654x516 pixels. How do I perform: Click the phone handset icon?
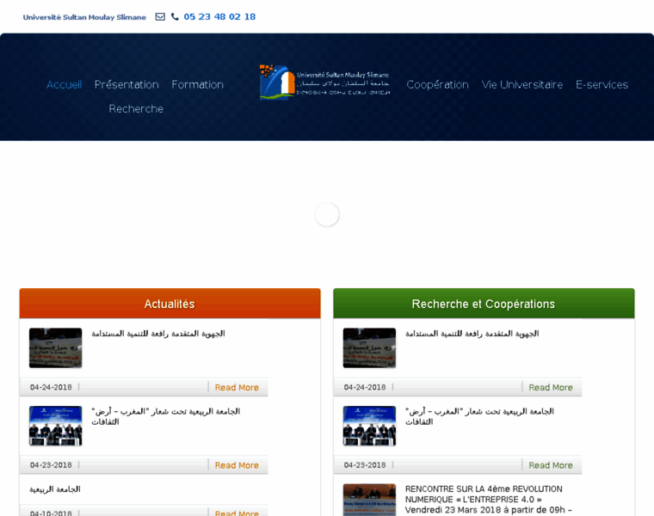(175, 16)
